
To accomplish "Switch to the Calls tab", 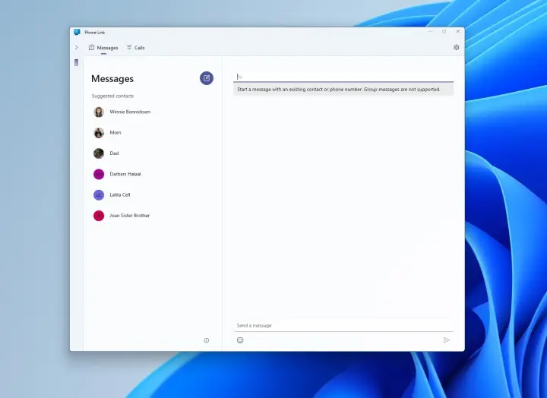I will pyautogui.click(x=136, y=48).
